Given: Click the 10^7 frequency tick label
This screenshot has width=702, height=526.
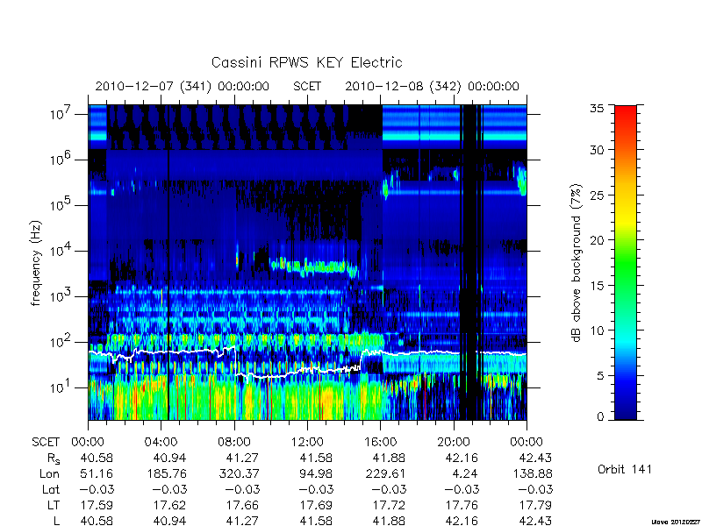Looking at the screenshot, I should pyautogui.click(x=62, y=114).
